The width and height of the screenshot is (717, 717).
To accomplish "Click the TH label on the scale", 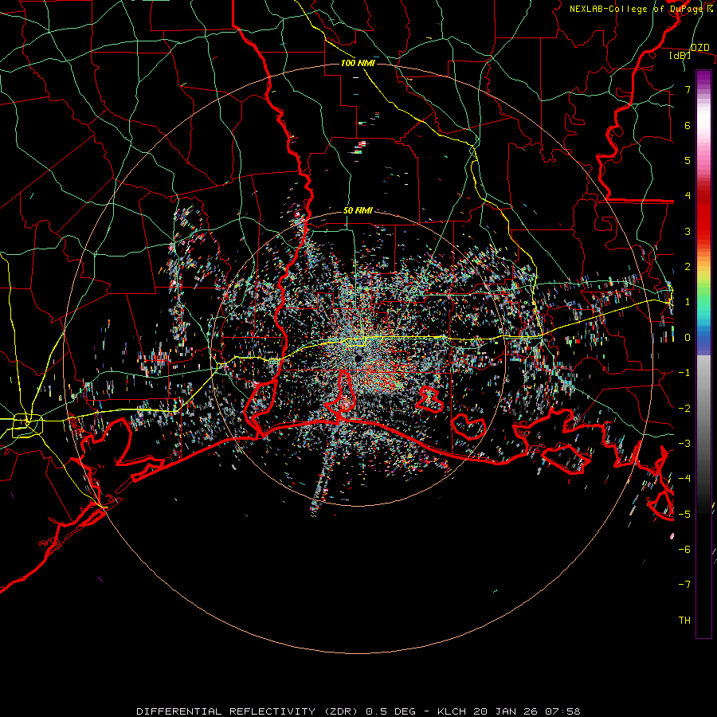I will pyautogui.click(x=684, y=621).
